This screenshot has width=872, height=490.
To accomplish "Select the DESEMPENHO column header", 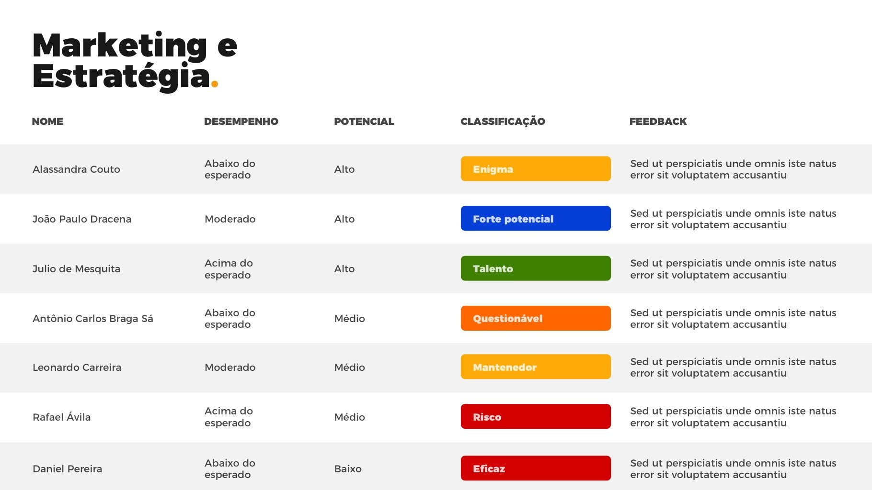I will (241, 122).
